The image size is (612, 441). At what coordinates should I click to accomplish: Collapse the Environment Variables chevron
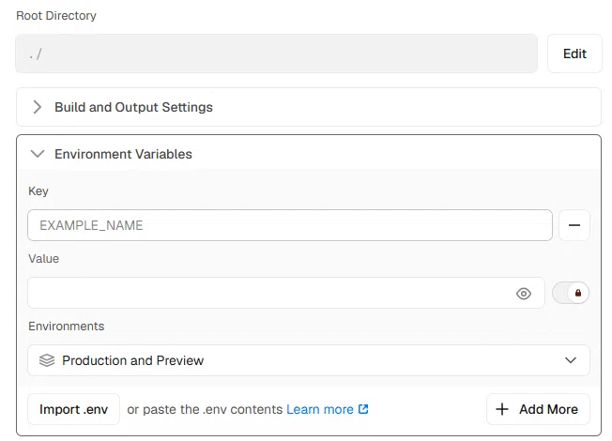38,154
